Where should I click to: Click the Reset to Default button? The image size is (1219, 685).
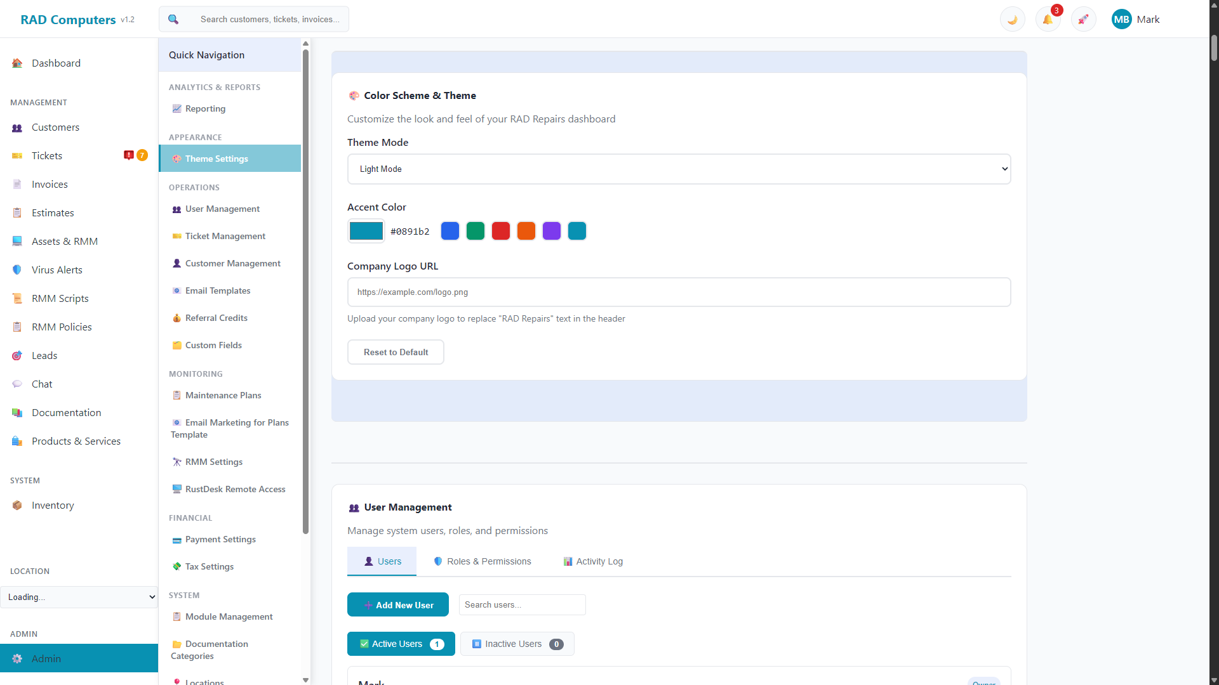click(x=396, y=353)
